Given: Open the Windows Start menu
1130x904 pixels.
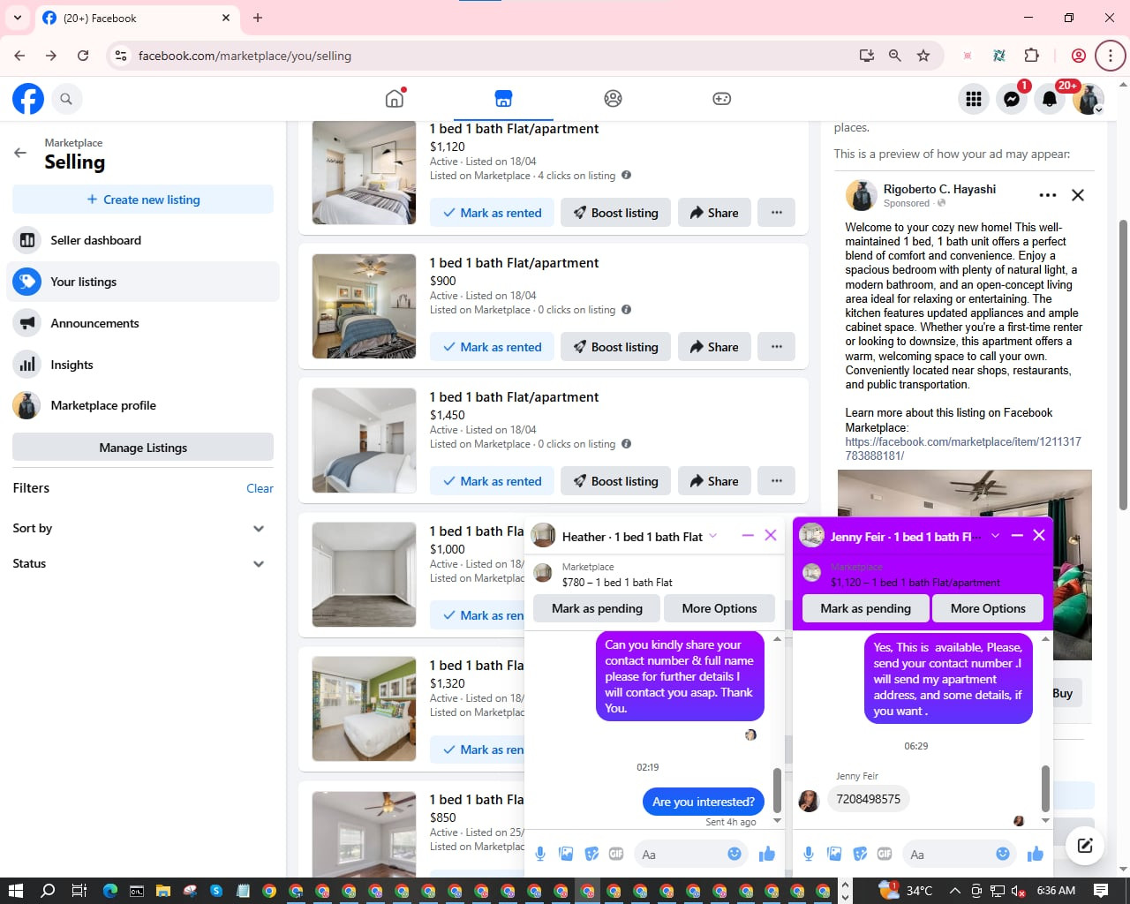Looking at the screenshot, I should (15, 891).
